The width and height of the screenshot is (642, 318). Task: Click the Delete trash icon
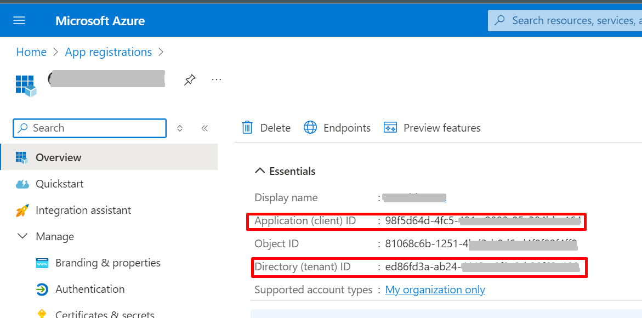click(x=248, y=128)
